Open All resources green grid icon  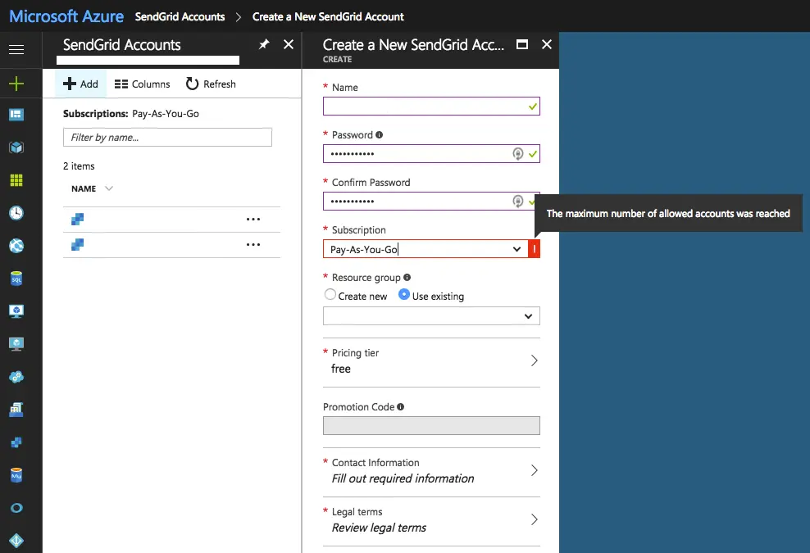coord(16,180)
